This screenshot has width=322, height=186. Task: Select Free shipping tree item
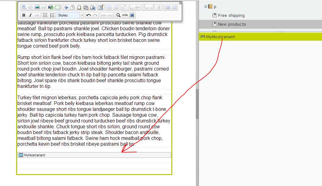point(231,15)
